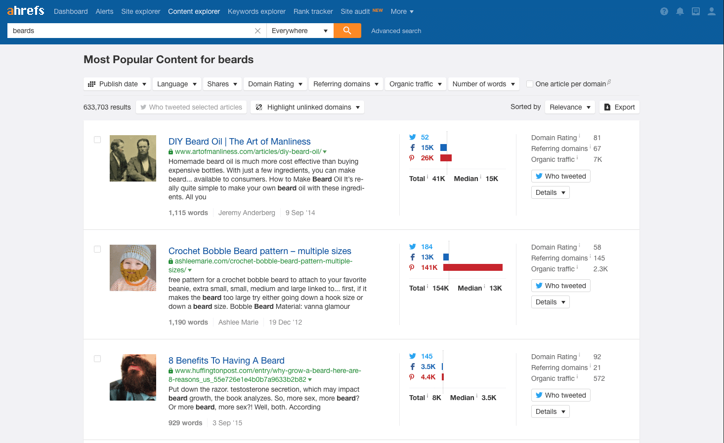The image size is (724, 443).
Task: Click the orange search magnifier button
Action: [347, 31]
